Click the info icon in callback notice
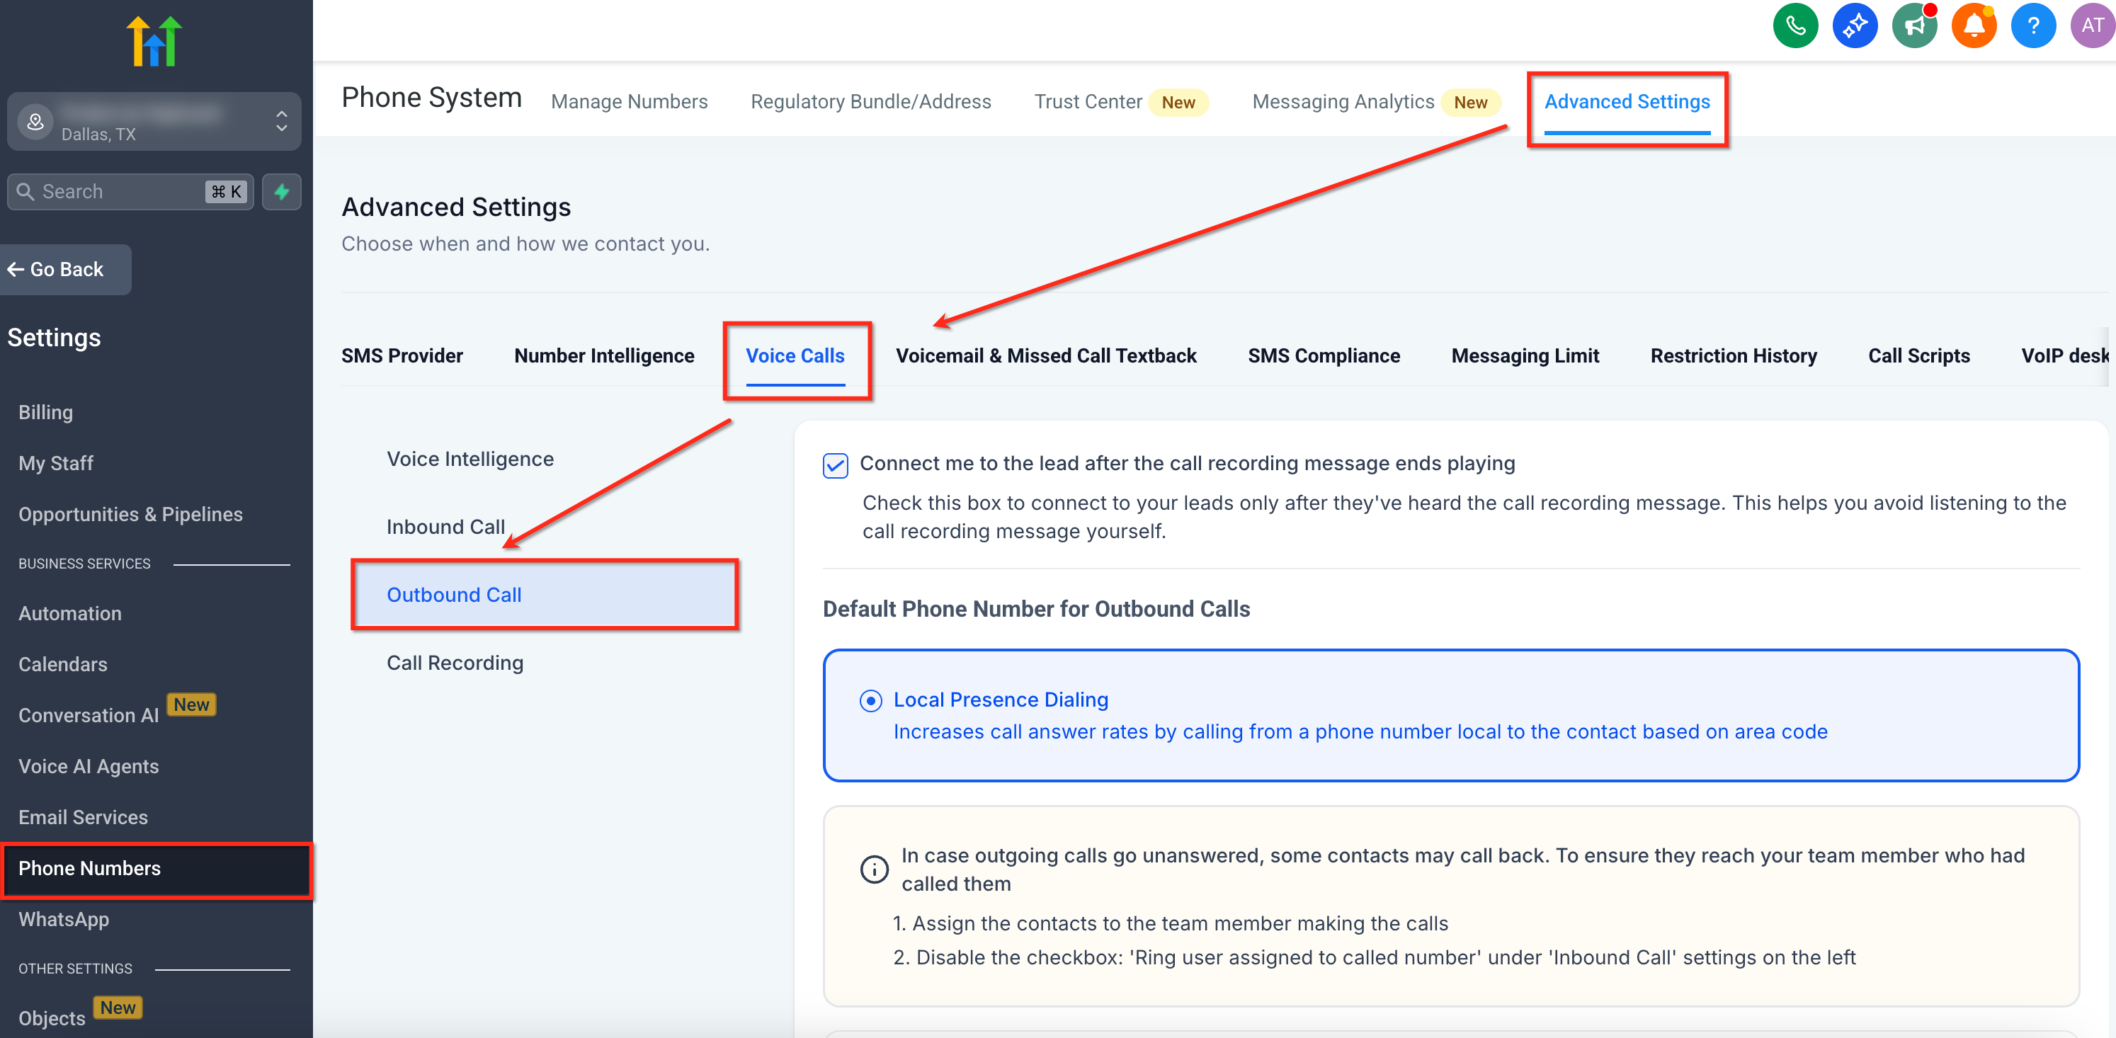 874,869
